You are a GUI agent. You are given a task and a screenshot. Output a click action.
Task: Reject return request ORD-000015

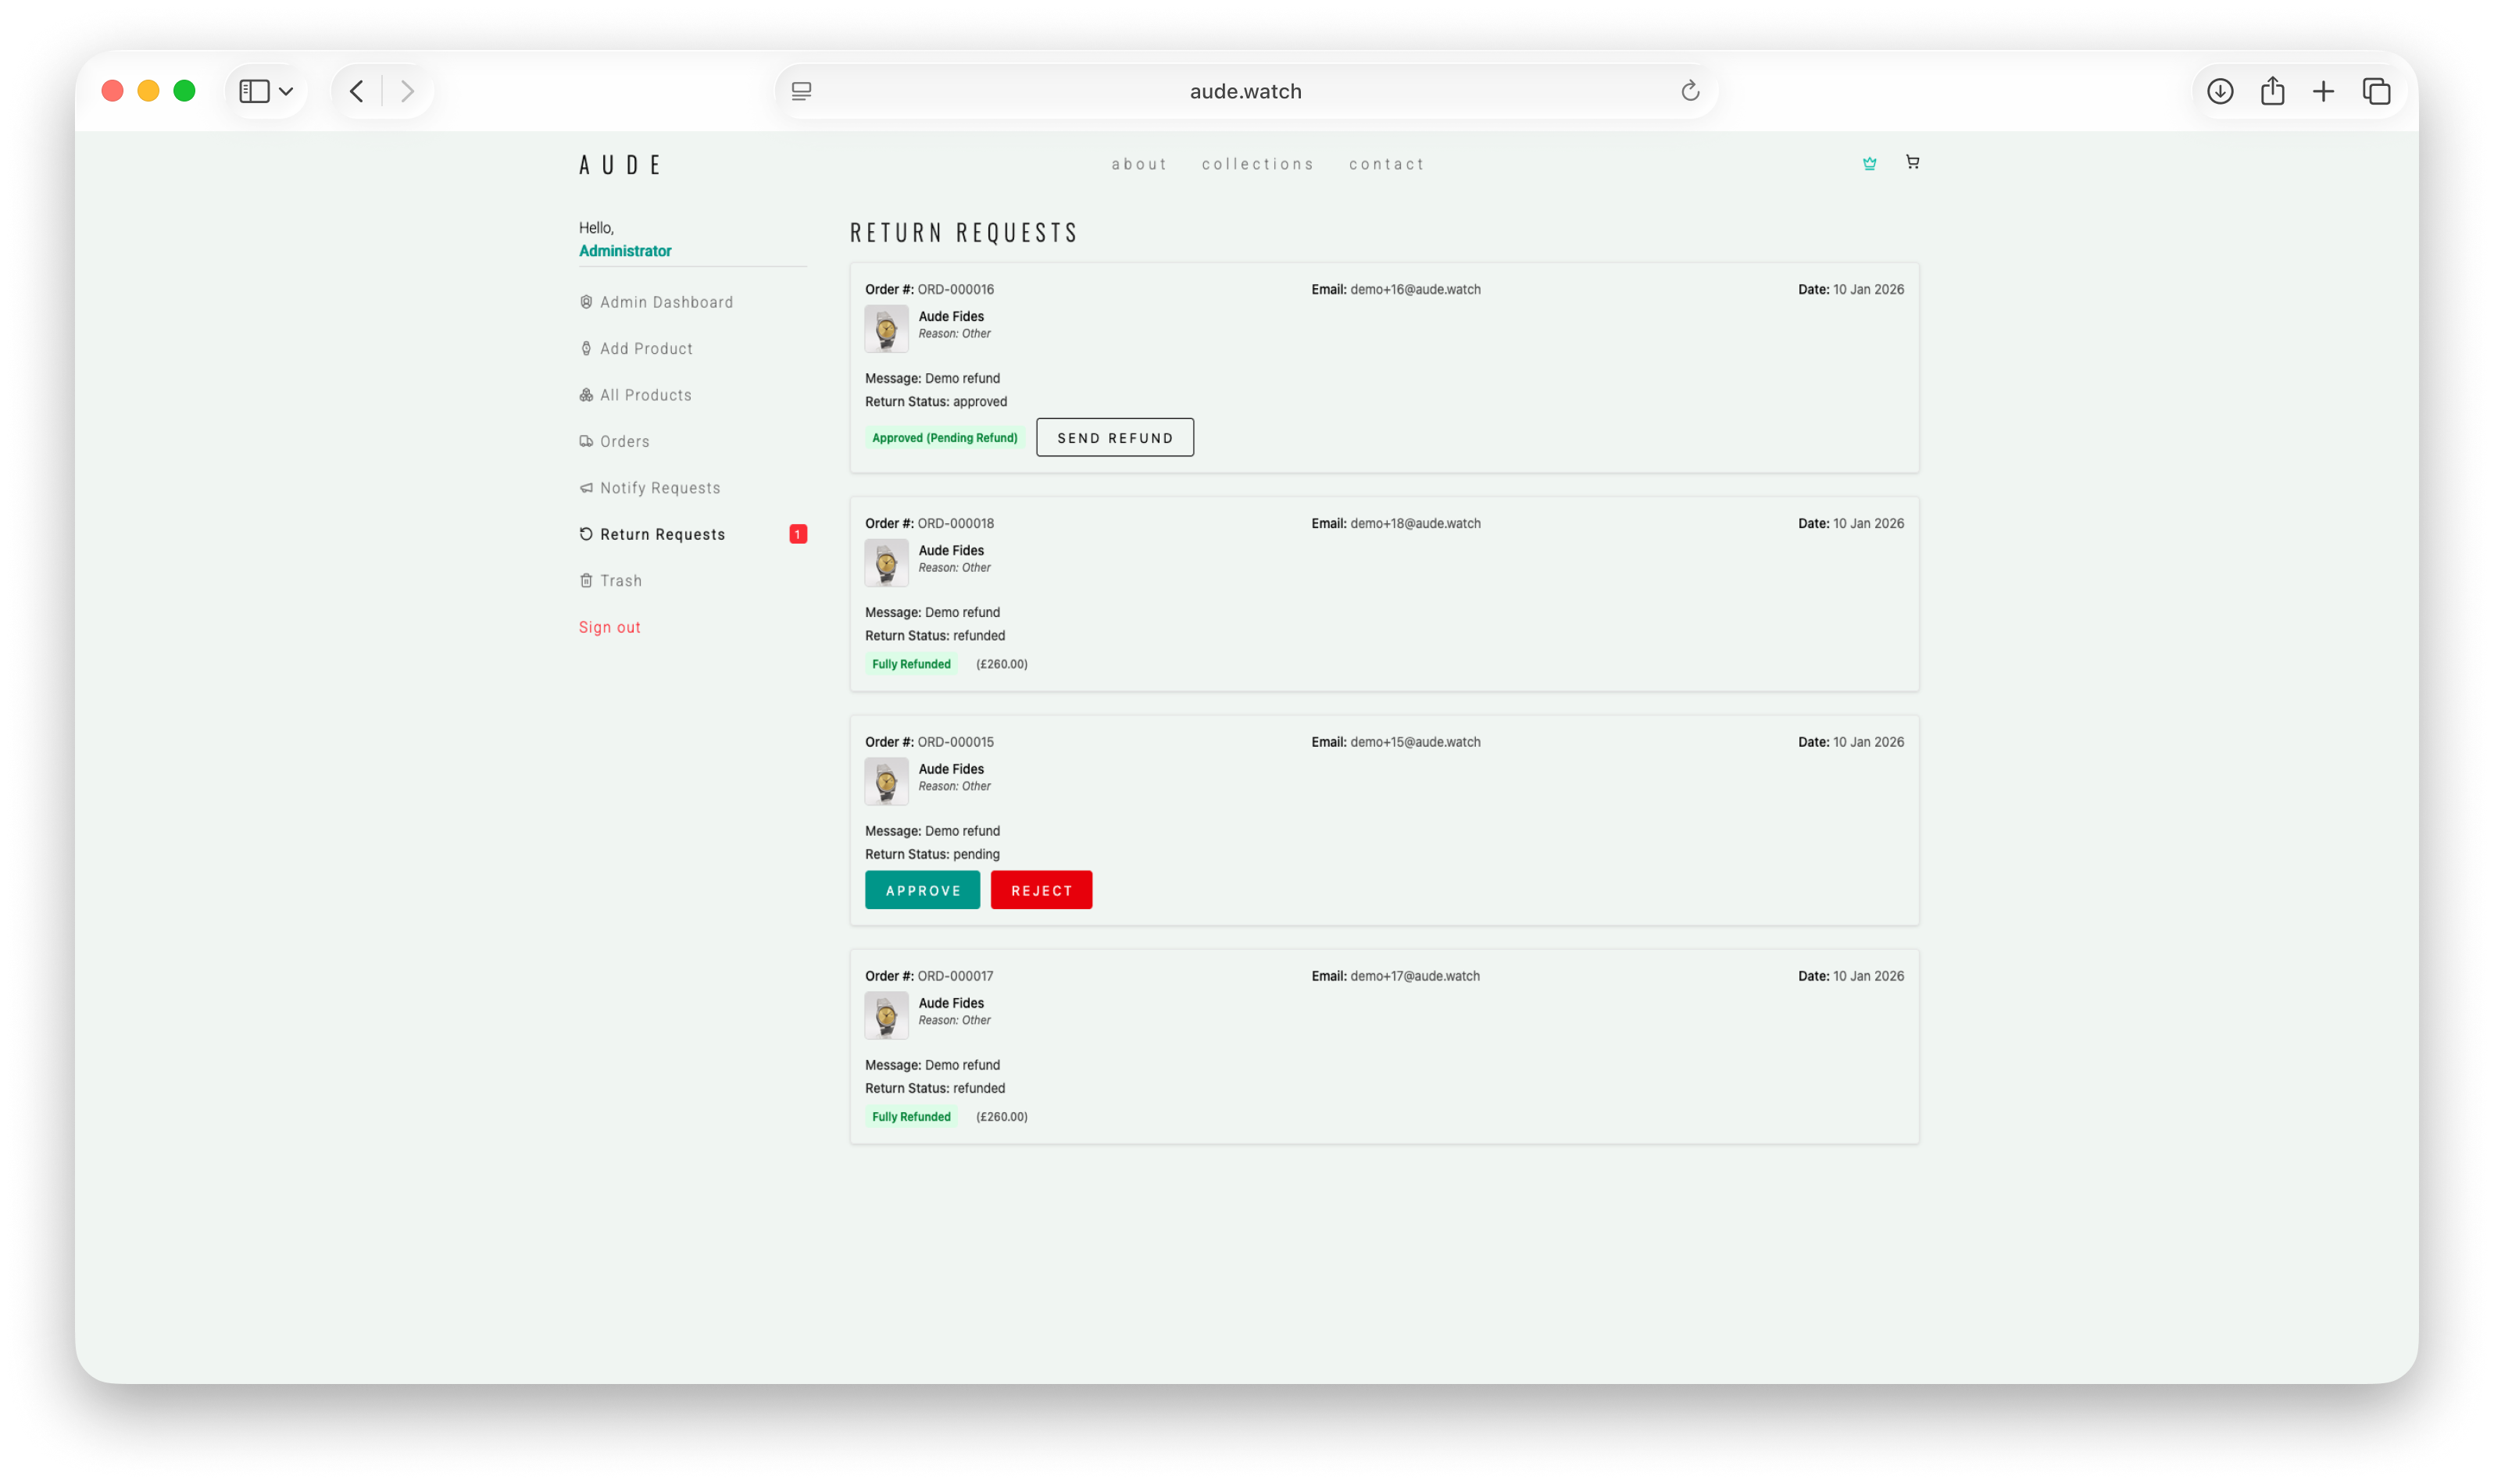[x=1041, y=889]
